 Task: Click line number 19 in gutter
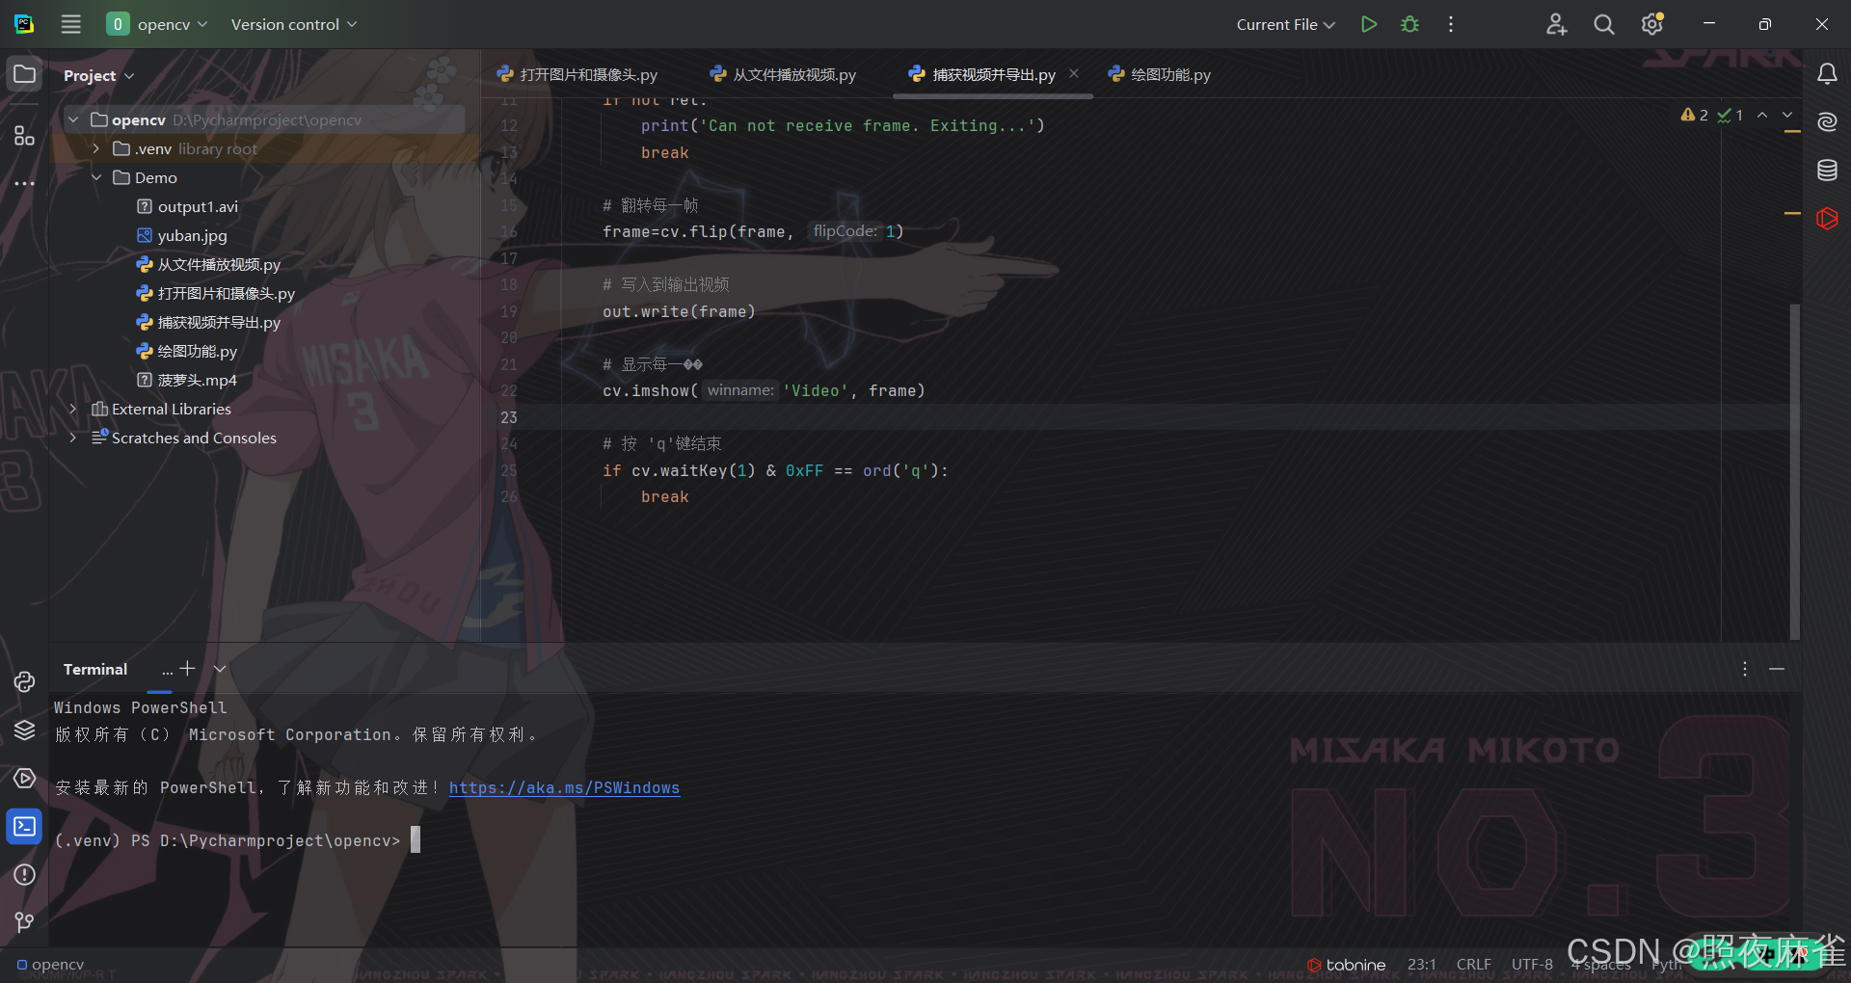509,311
